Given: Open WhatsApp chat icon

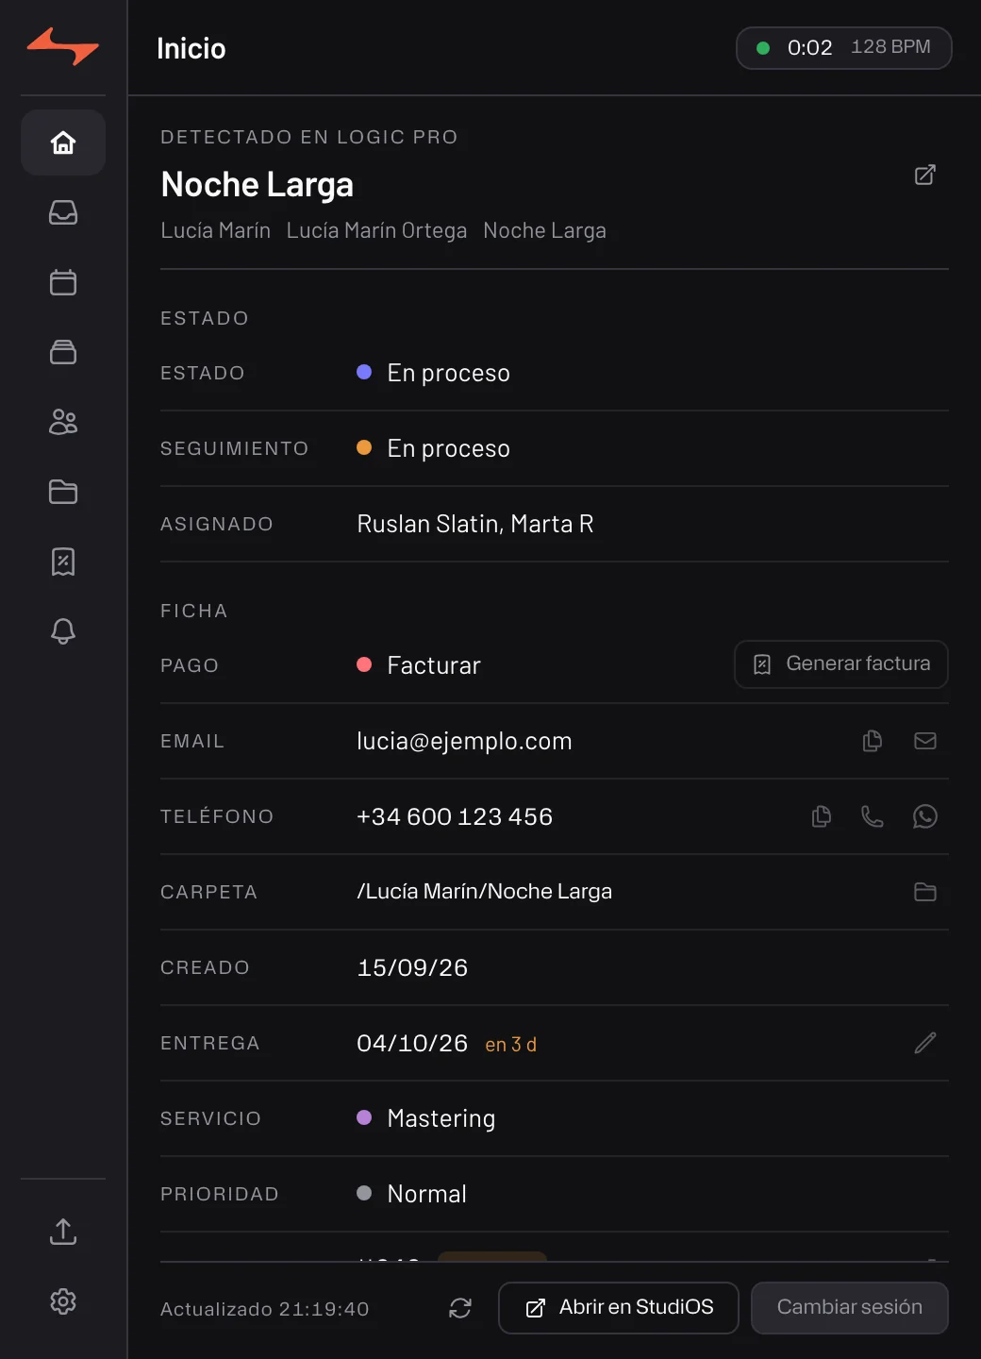Looking at the screenshot, I should point(925,816).
